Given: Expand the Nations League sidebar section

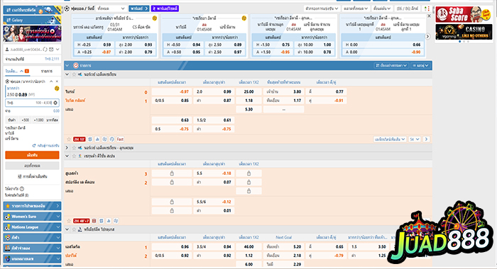Looking at the screenshot, I should [32, 227].
